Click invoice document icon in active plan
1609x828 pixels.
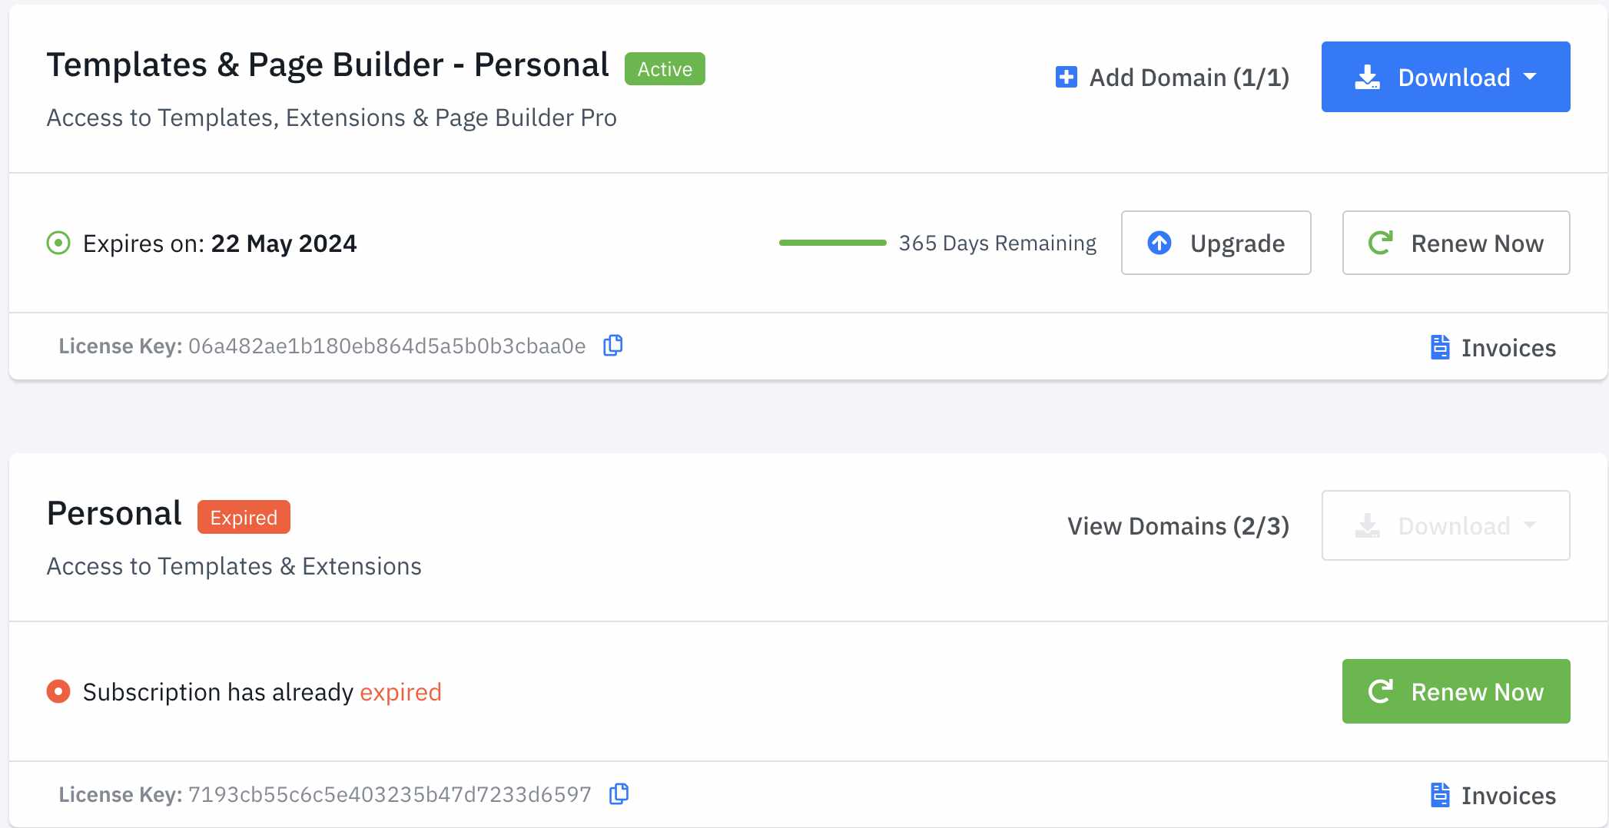point(1439,347)
